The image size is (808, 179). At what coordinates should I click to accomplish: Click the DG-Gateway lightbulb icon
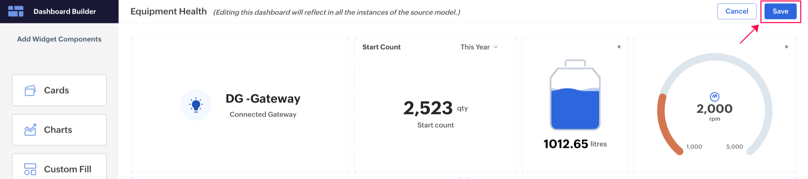coord(196,105)
